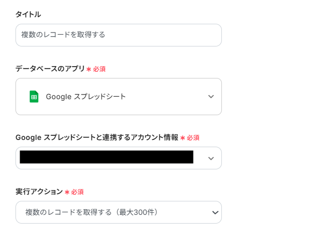Click the 必須 marker next to データベースのアプリ
The width and height of the screenshot is (322, 236).
[x=99, y=69]
